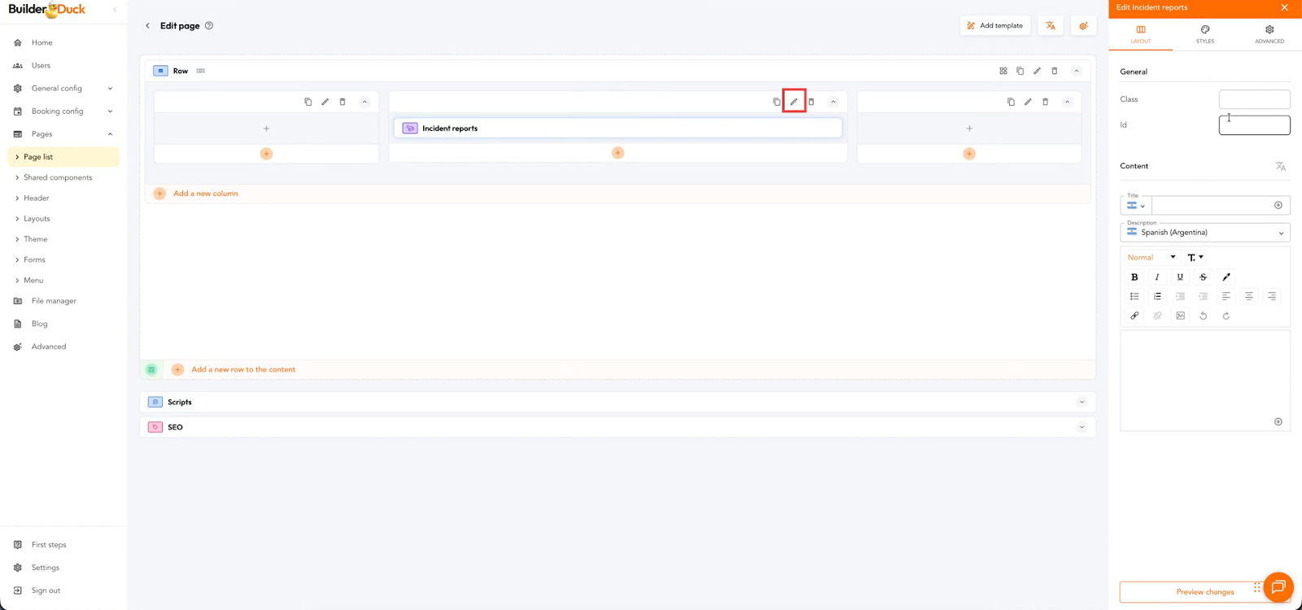Collapse the Pages menu in sidebar
The image size is (1302, 610).
(110, 134)
